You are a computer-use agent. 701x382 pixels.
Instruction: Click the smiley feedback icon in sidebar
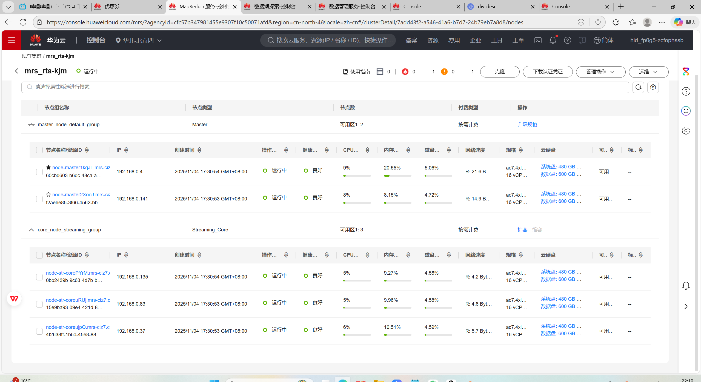coord(686,111)
